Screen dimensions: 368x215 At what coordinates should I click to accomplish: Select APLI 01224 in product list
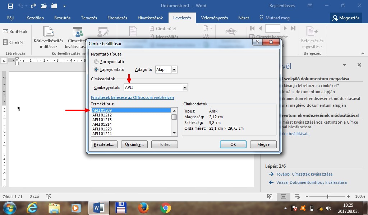click(x=131, y=134)
